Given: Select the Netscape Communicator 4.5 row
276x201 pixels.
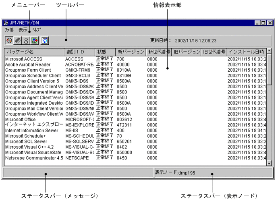Looking at the screenshot, I should (x=135, y=158).
